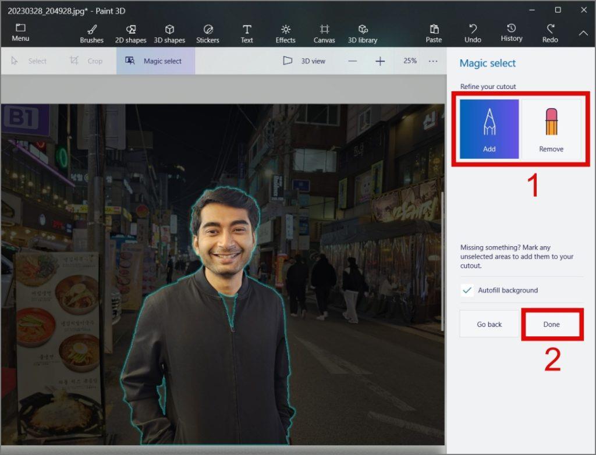Open the Effects panel

click(x=285, y=34)
